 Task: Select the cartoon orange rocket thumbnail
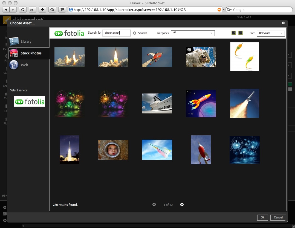[x=201, y=103]
